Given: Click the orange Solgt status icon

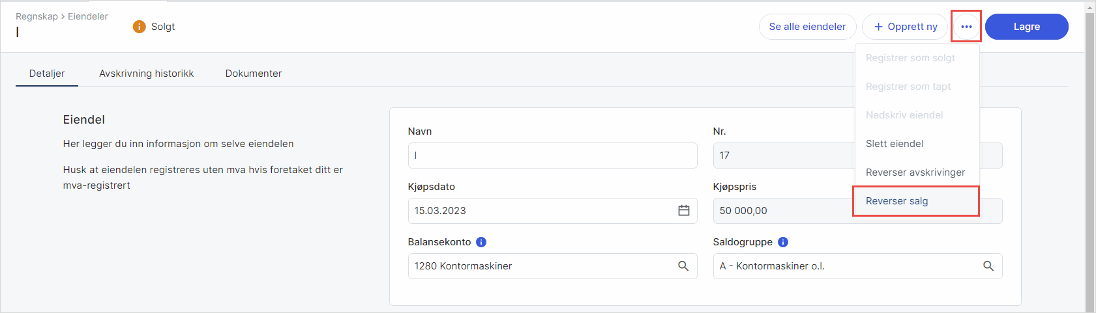Looking at the screenshot, I should point(139,27).
